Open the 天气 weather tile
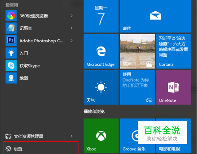This screenshot has width=197, height=154. pos(101,87)
